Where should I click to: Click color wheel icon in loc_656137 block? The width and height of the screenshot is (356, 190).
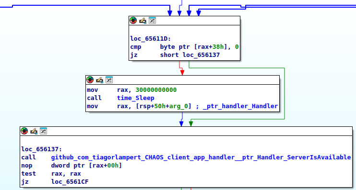(x=24, y=131)
